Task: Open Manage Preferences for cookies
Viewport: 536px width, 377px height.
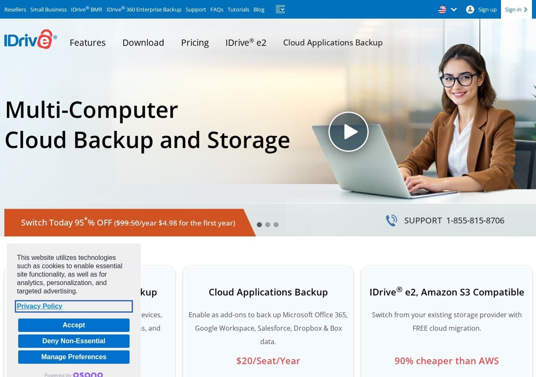Action: pyautogui.click(x=74, y=357)
